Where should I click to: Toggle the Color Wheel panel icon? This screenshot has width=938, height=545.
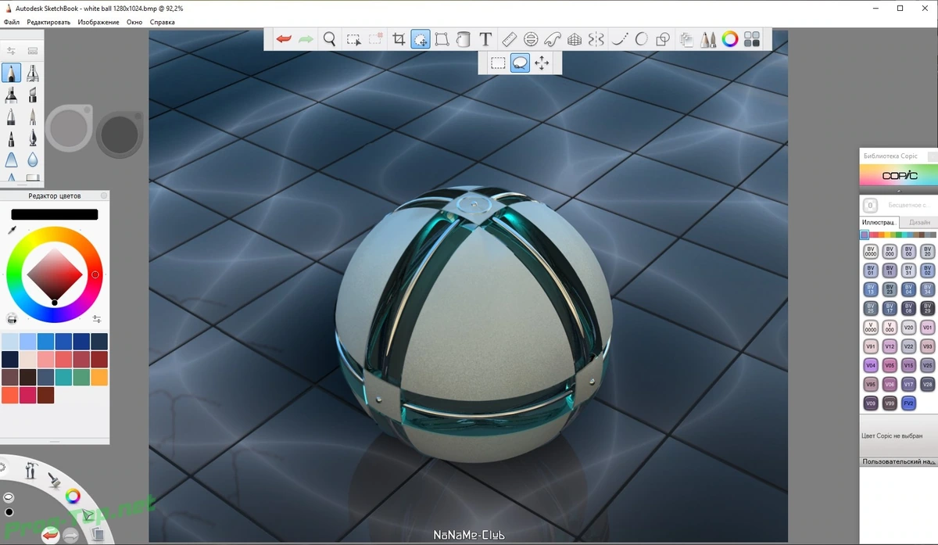tap(730, 39)
